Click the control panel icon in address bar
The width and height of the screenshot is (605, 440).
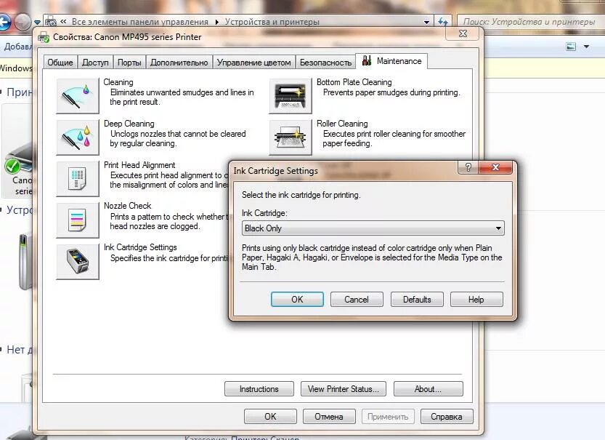51,22
